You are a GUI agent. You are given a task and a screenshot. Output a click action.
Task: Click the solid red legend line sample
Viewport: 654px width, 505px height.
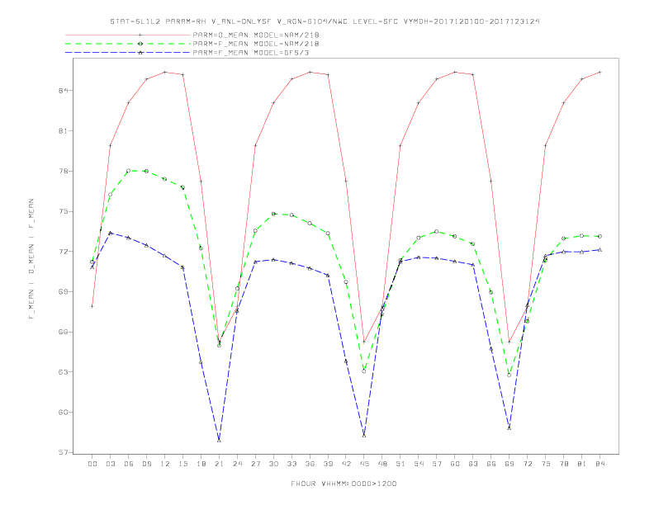point(128,35)
